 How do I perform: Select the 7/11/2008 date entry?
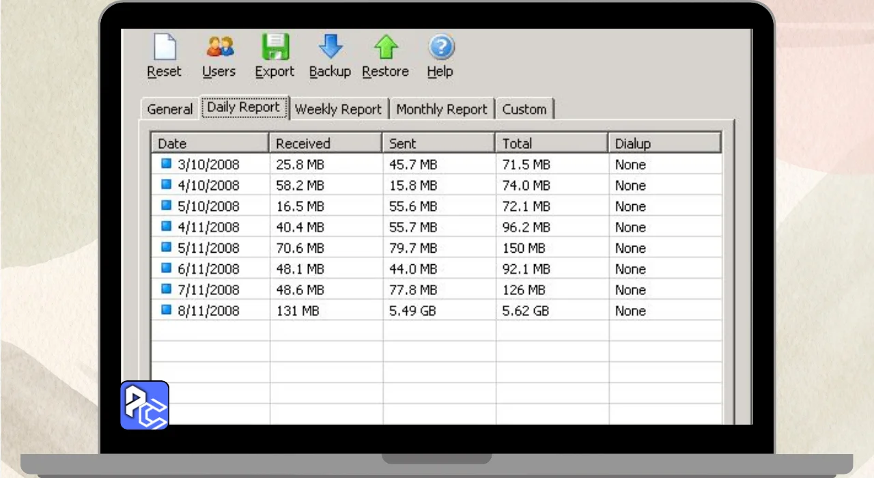pyautogui.click(x=208, y=290)
